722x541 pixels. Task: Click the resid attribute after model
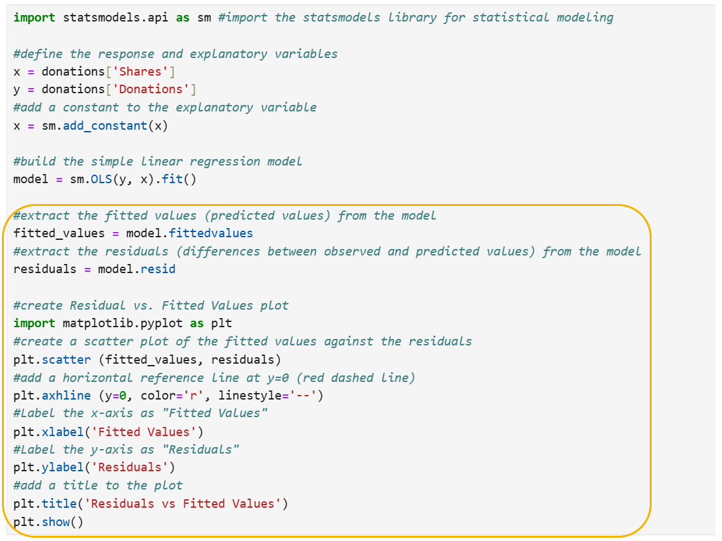tap(158, 269)
